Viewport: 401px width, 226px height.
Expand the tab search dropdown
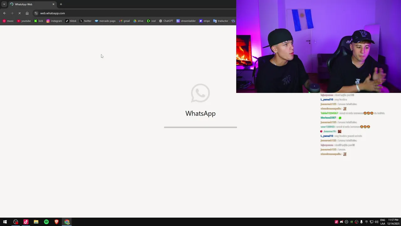(4, 4)
